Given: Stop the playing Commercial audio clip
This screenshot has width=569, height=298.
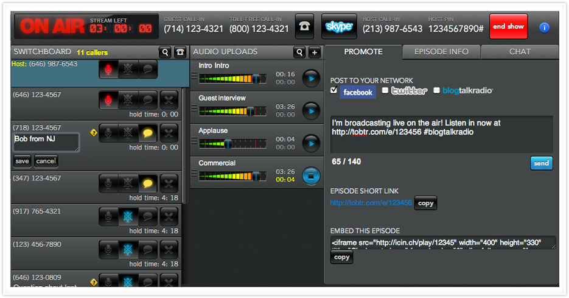Looking at the screenshot, I should tap(311, 175).
